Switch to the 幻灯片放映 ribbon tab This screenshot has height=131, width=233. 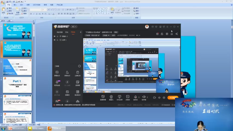[x=37, y=5]
